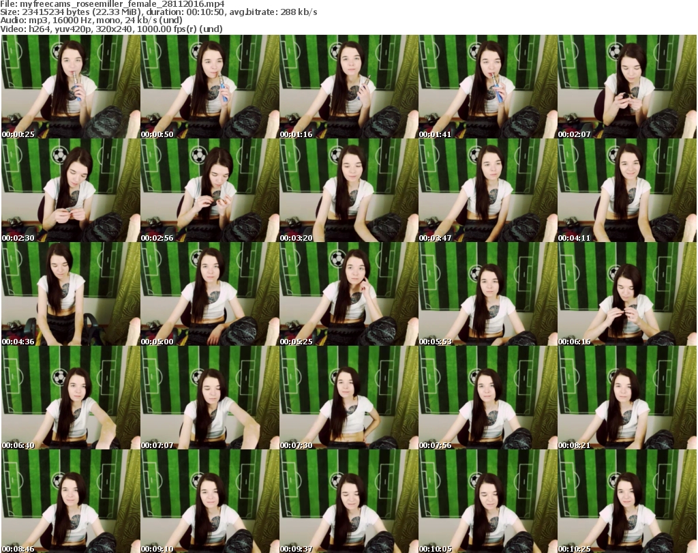Pick the preview frame at 00:05:00
The image size is (698, 553).
click(210, 294)
